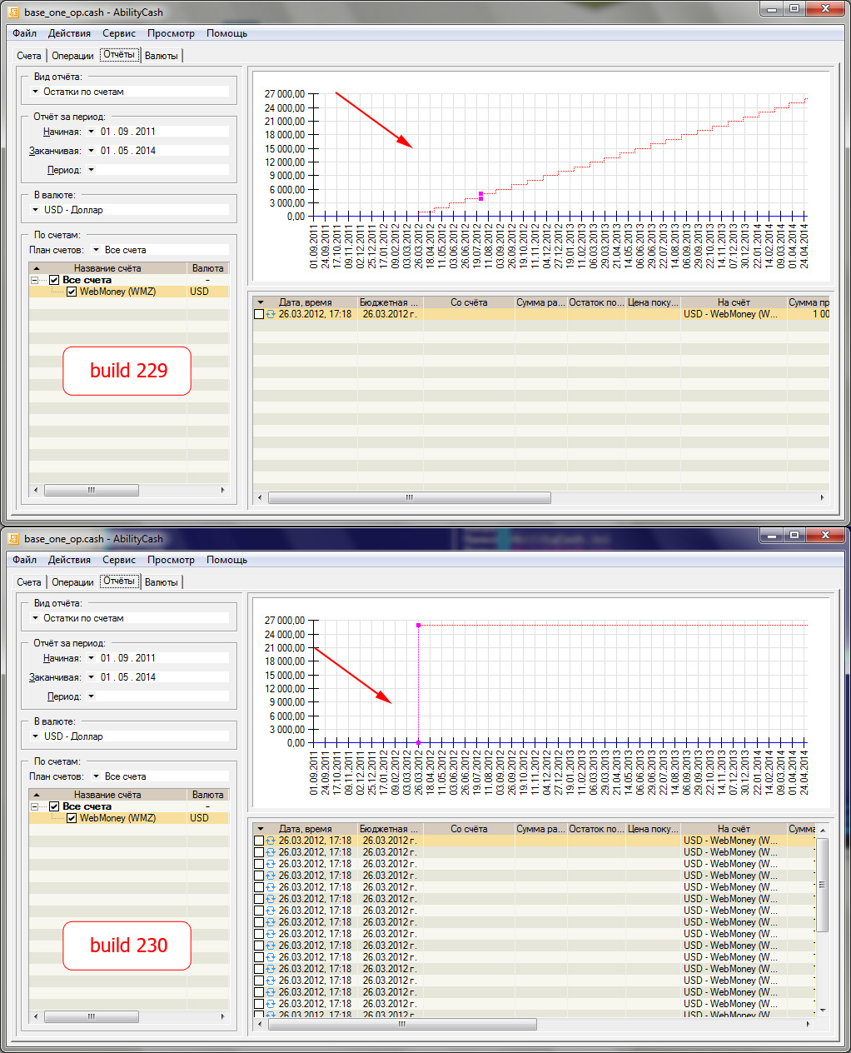Check the operation row checkbox in upper table
Image resolution: width=851 pixels, height=1053 pixels.
click(x=259, y=314)
